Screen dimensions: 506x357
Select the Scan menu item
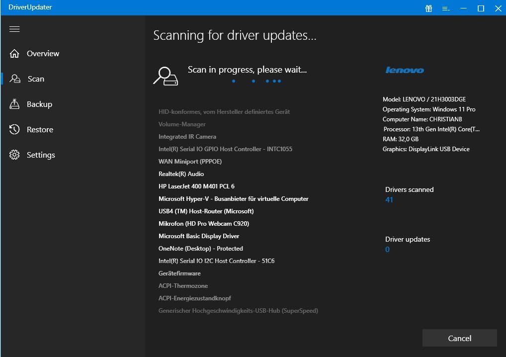36,79
